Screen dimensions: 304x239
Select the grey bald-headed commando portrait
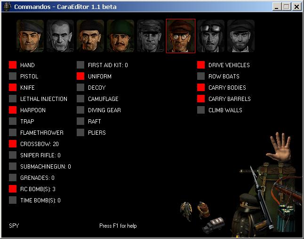pyautogui.click(x=60, y=36)
